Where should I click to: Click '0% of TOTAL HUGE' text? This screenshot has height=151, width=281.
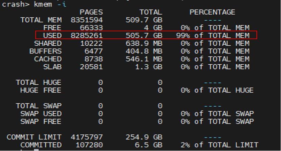217,90
